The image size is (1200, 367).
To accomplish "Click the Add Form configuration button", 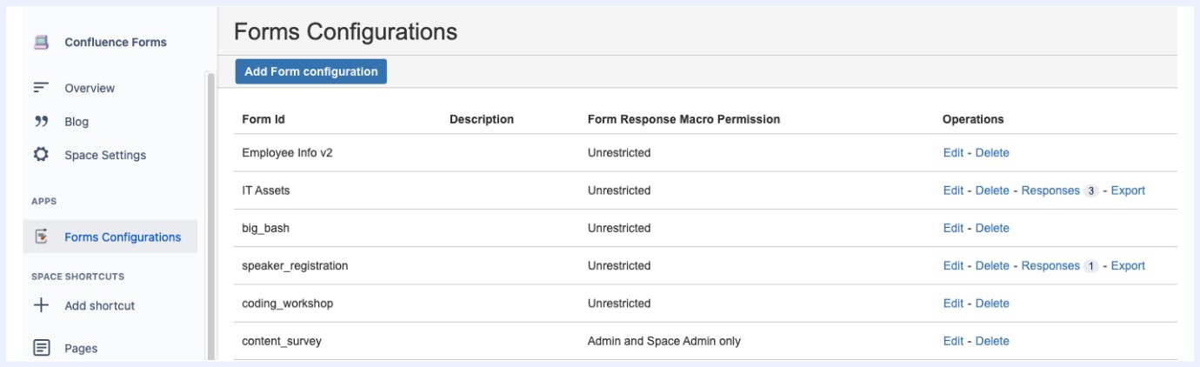I will [311, 71].
